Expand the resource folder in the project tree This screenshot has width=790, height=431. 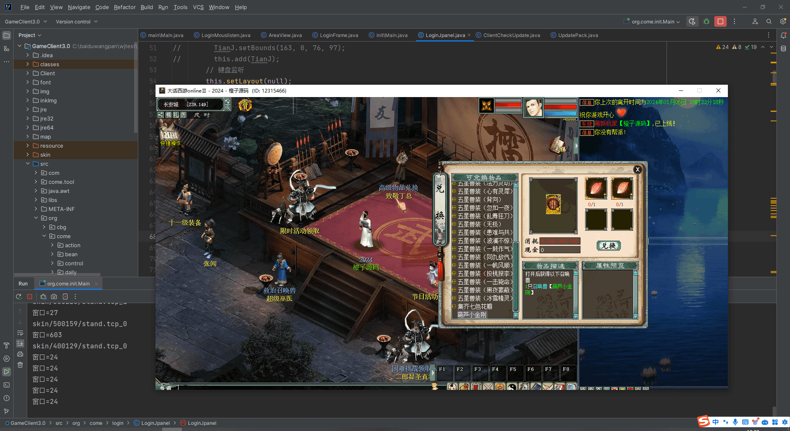[28, 146]
